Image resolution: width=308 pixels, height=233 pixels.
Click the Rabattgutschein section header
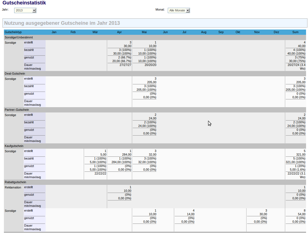click(15, 182)
